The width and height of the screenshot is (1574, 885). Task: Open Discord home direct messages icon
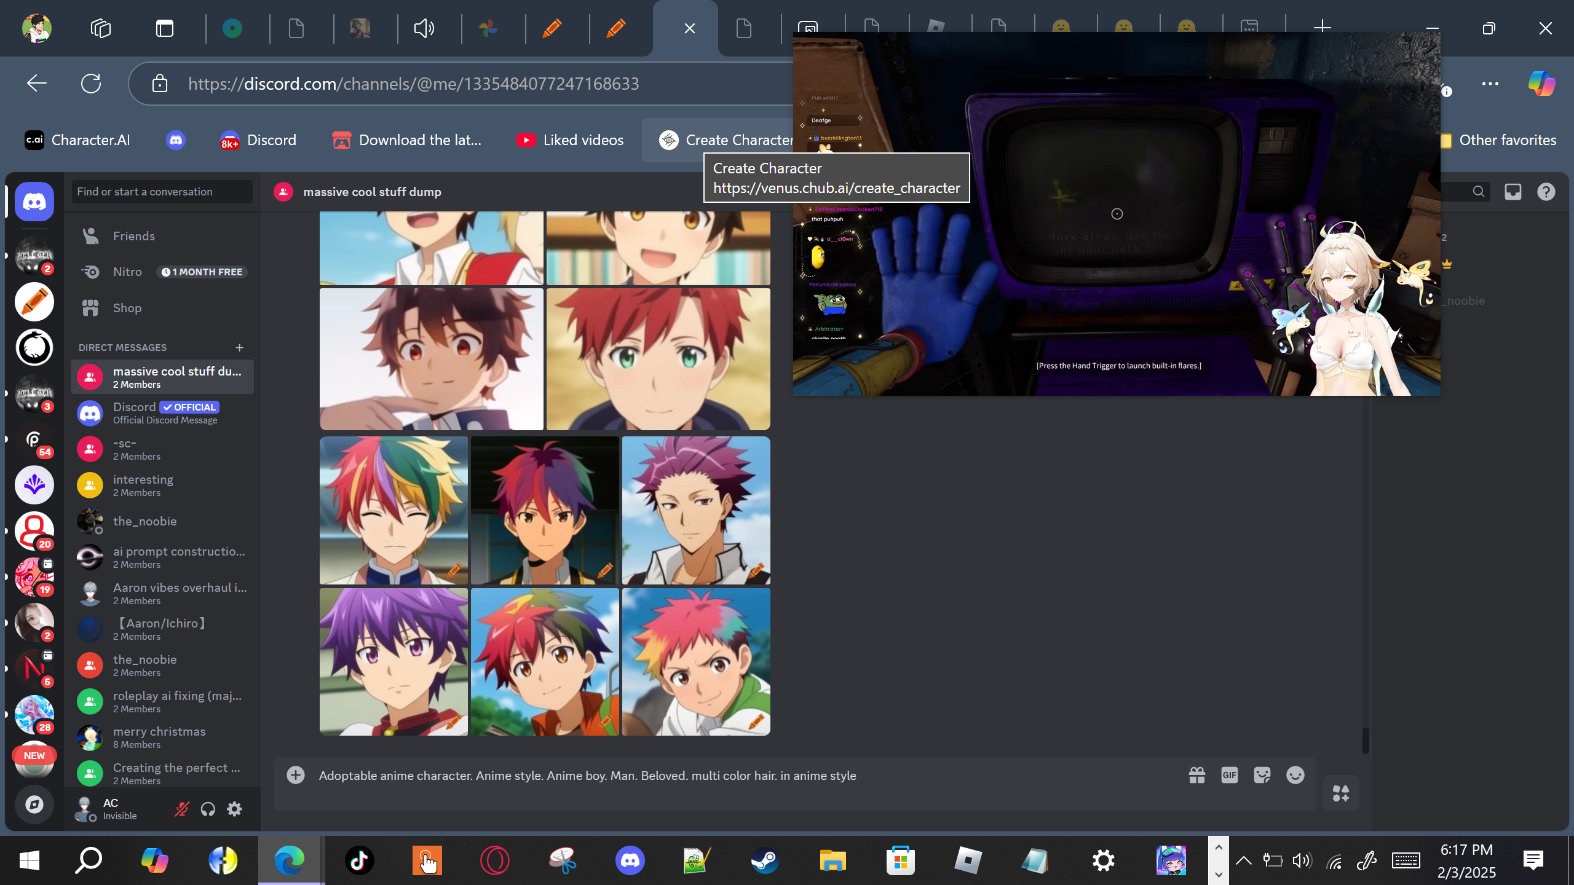click(34, 202)
